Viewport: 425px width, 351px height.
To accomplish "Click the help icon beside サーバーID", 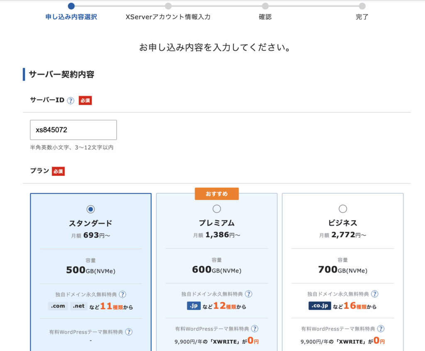I will coord(71,101).
